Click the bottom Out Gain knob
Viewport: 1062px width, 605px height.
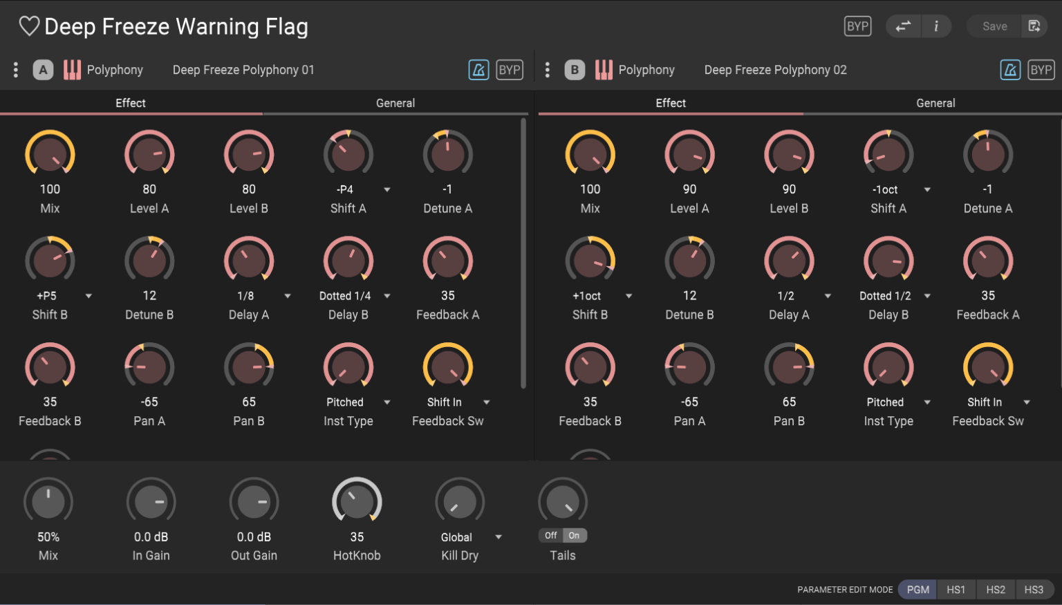(x=254, y=501)
